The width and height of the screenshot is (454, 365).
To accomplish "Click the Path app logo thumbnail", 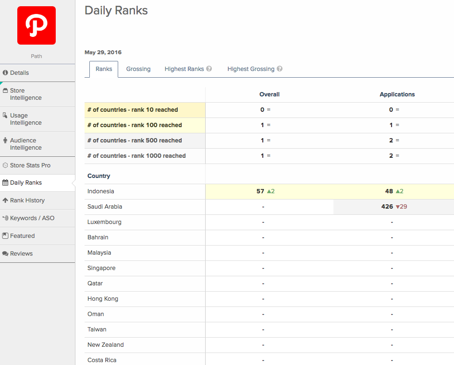I will click(37, 25).
